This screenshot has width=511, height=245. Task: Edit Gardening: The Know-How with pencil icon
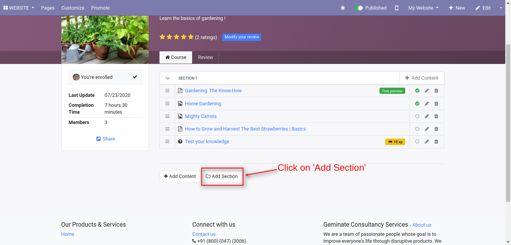click(x=427, y=91)
